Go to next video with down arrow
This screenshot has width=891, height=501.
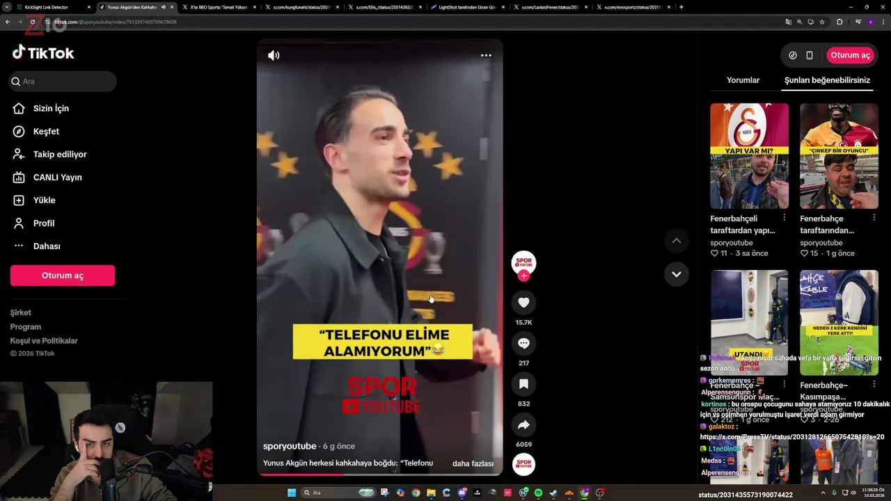(x=676, y=274)
